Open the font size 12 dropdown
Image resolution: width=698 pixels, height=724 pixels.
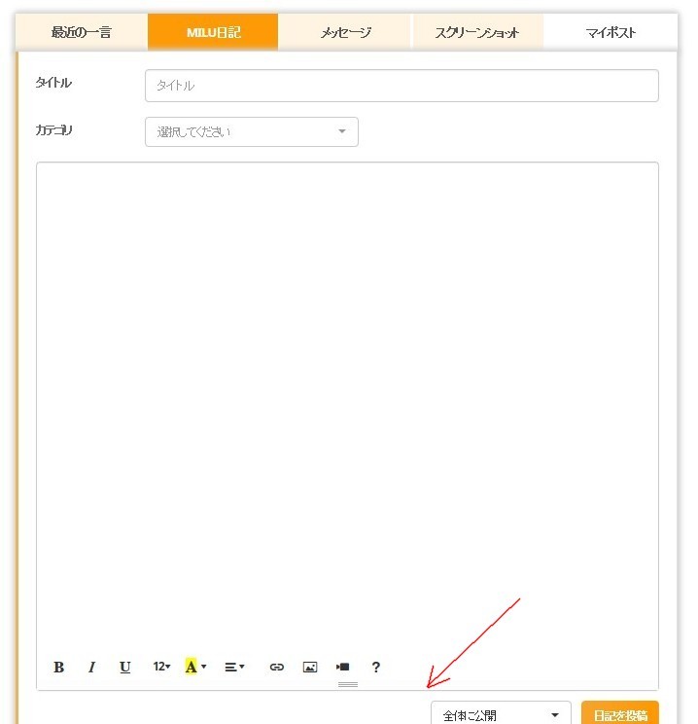tap(161, 668)
